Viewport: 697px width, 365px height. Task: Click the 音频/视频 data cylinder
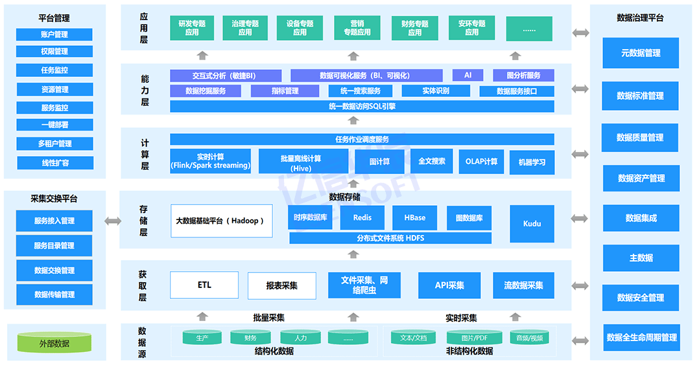(x=529, y=338)
